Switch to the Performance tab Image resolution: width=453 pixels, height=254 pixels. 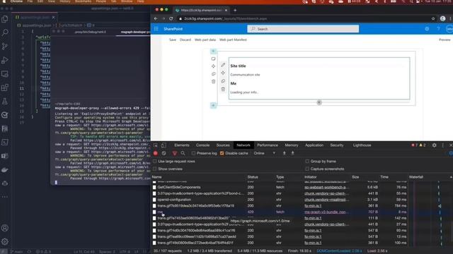click(x=268, y=145)
